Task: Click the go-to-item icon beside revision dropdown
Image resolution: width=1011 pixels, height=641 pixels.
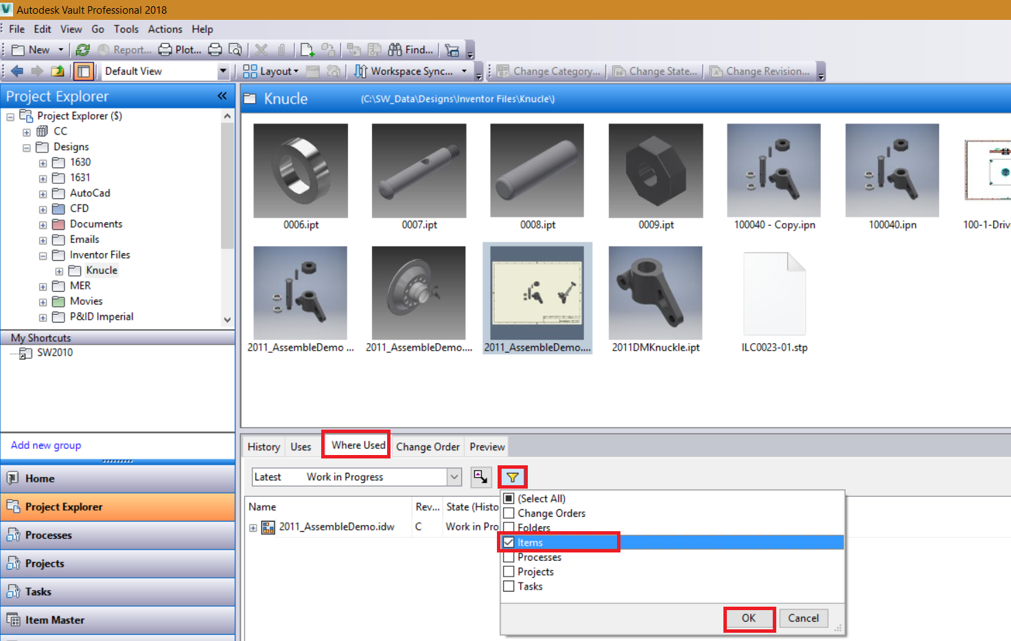Action: (481, 477)
